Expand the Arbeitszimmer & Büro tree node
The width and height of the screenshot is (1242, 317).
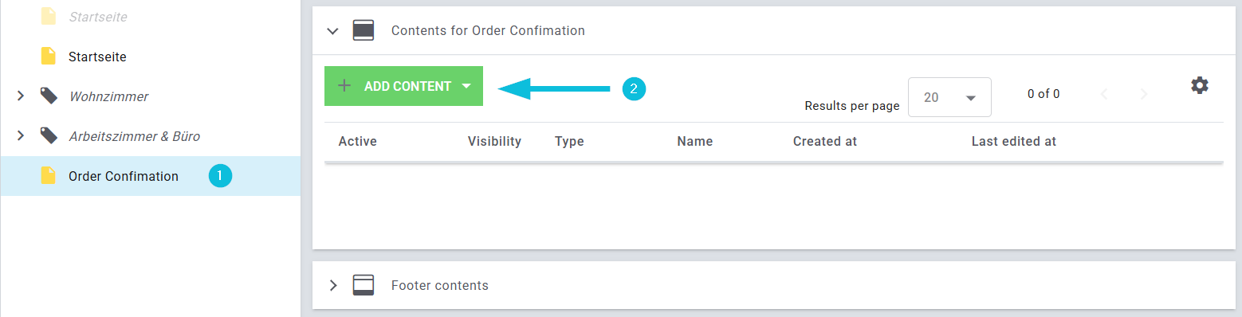(x=21, y=136)
